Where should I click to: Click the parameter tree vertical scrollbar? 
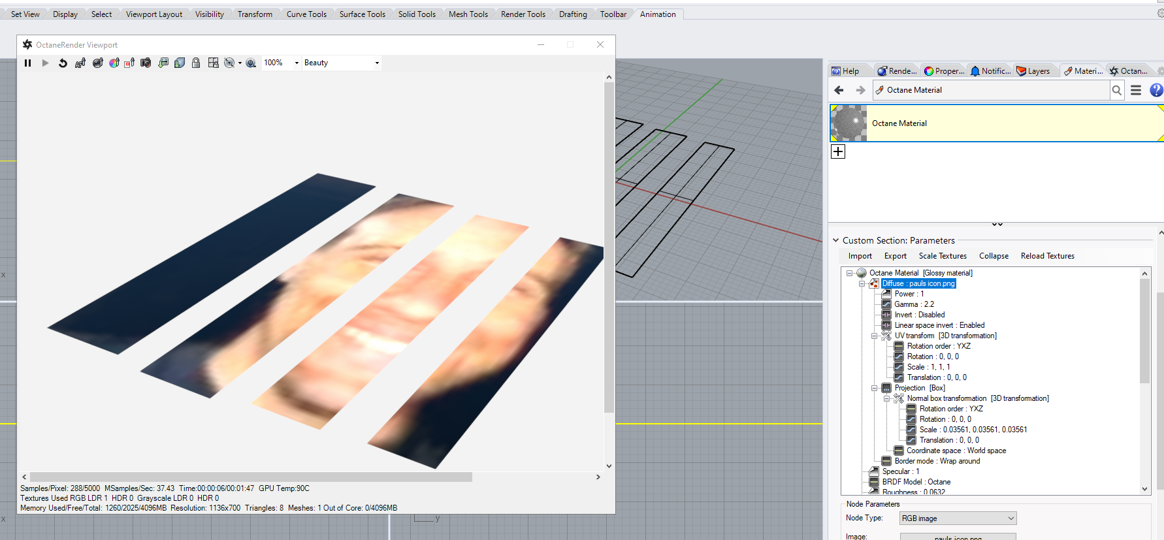tap(1144, 330)
